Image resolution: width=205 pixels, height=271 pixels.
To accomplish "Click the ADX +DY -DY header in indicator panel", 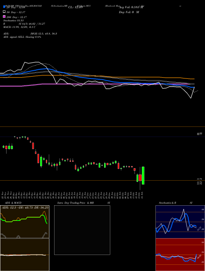I will pos(25,207).
